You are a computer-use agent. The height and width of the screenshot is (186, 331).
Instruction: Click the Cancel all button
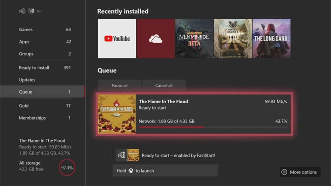[164, 85]
